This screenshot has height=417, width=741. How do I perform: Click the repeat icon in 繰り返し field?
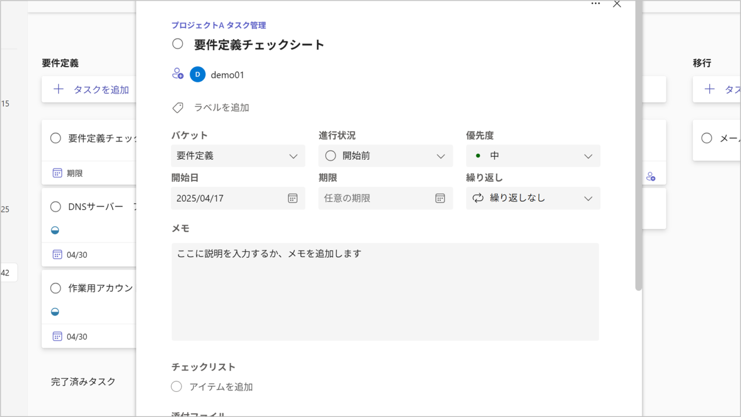point(478,198)
